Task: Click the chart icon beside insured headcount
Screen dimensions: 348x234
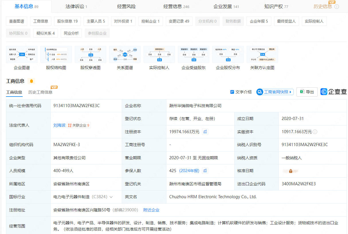Action: pyautogui.click(x=205, y=171)
